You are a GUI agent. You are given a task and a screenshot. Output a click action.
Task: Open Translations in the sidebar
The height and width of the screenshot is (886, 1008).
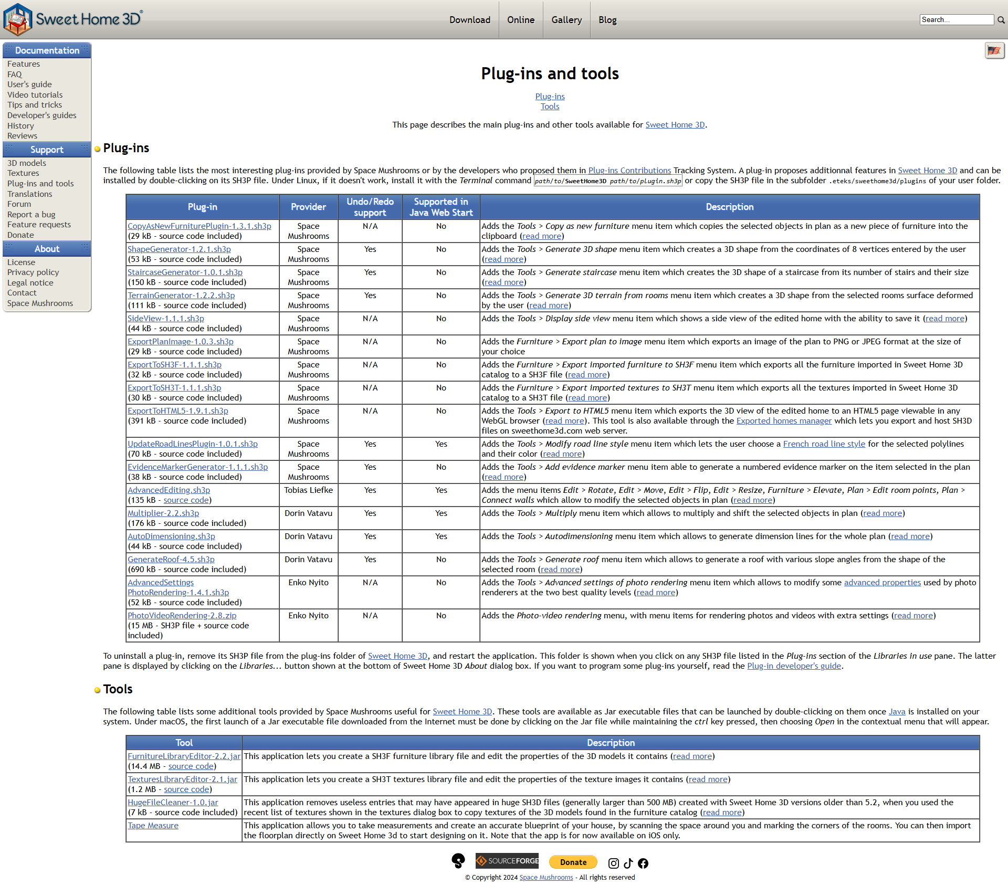coord(30,194)
